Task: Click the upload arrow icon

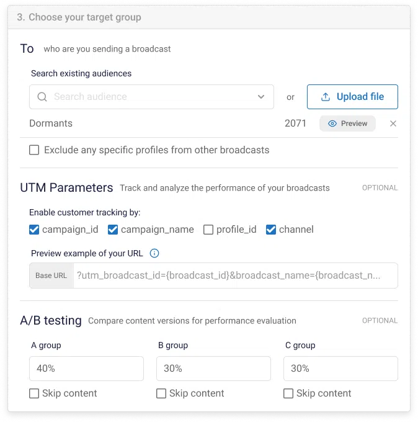Action: click(326, 97)
